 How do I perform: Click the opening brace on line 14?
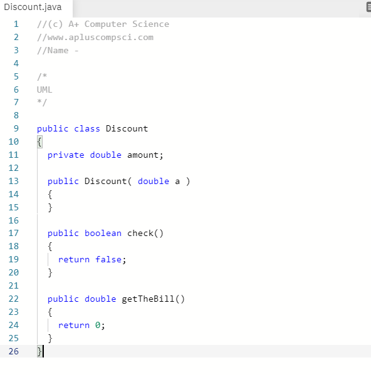[50, 195]
